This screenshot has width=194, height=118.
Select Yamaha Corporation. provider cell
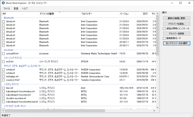click(x=91, y=80)
